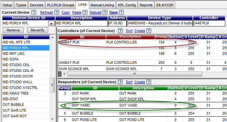
Task: Select MID STUDIO X10CTRL in device list
Action: coord(26,88)
